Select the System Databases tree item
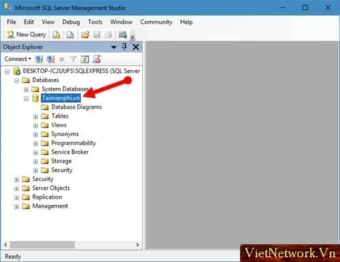 click(66, 89)
